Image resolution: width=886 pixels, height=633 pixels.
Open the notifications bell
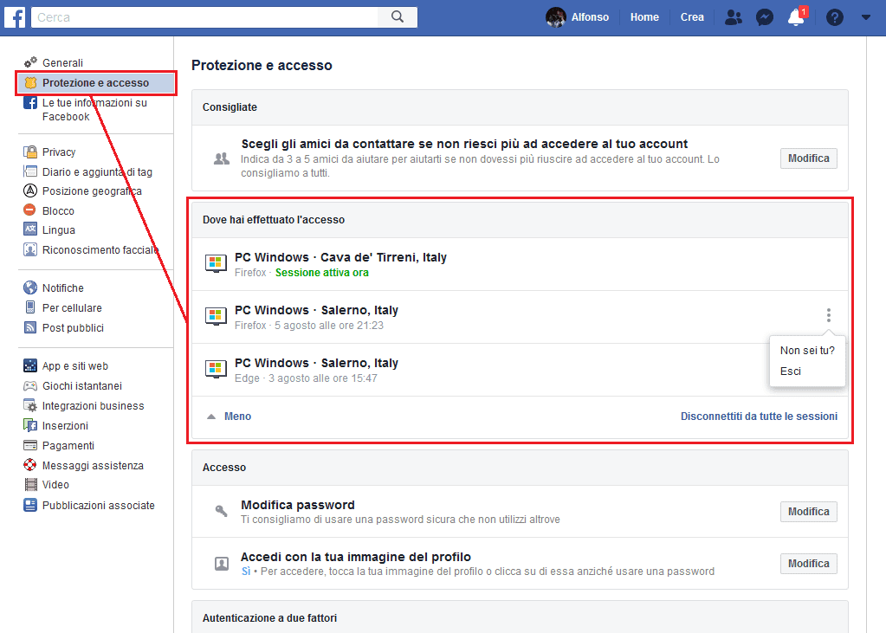click(x=796, y=17)
